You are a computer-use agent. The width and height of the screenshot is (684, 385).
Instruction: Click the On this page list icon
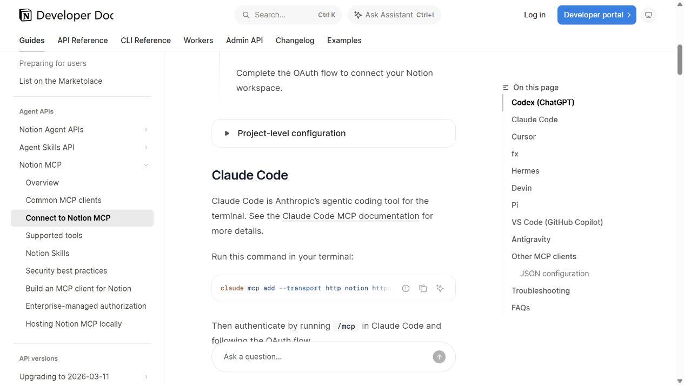tap(506, 88)
